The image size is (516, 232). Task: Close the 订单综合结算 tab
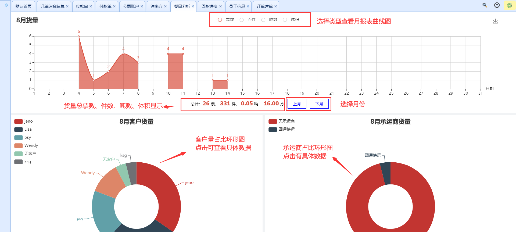(67, 6)
